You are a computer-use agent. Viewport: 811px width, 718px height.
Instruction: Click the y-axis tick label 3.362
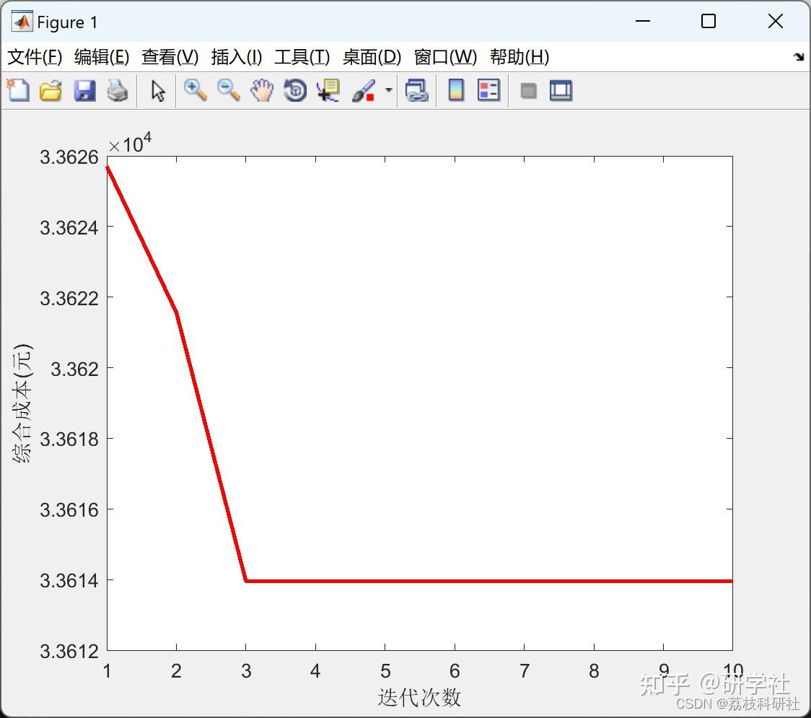click(74, 369)
